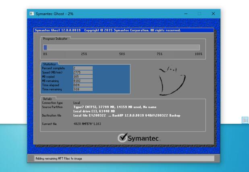This screenshot has height=172, width=249.
Task: Click the Symantec Ghost - 2% window title
Action: 54,14
